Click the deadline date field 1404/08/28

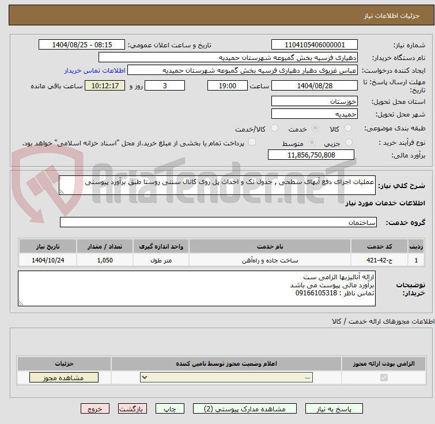(x=315, y=85)
